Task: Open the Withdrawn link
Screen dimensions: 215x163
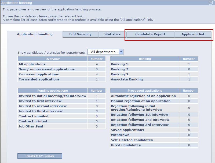Action: (120, 135)
